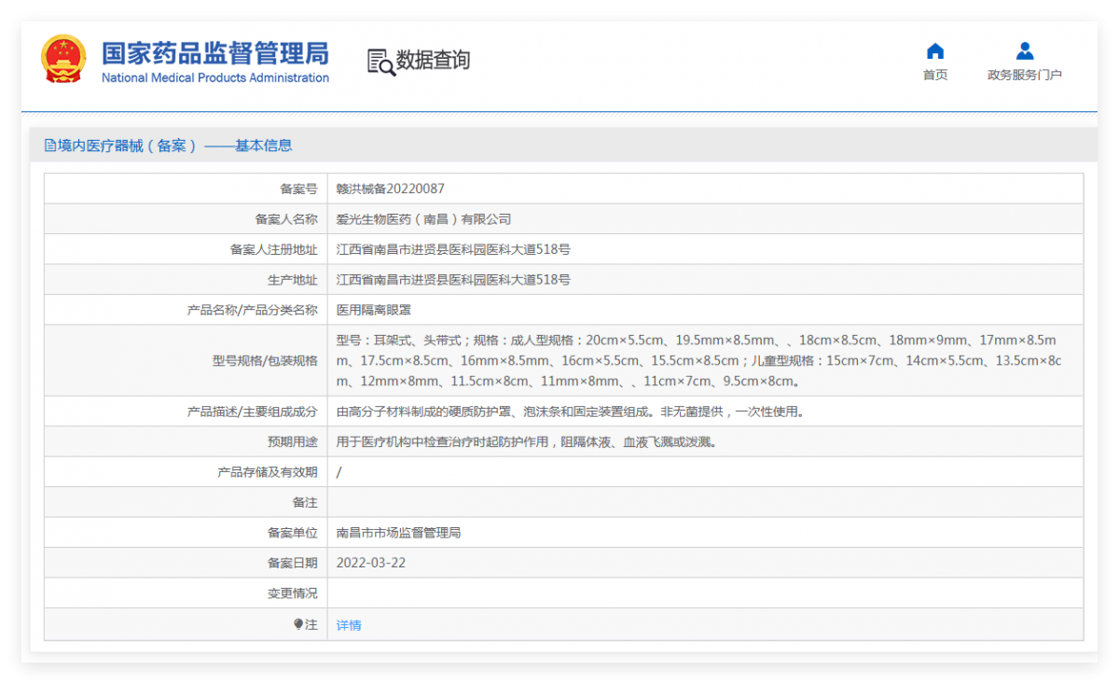Viewport: 1119px width, 684px height.
Task: Open the 政务服务门户 text label
Action: (x=1024, y=76)
